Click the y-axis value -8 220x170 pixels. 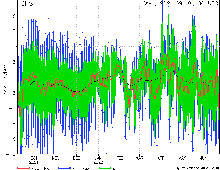point(12,139)
